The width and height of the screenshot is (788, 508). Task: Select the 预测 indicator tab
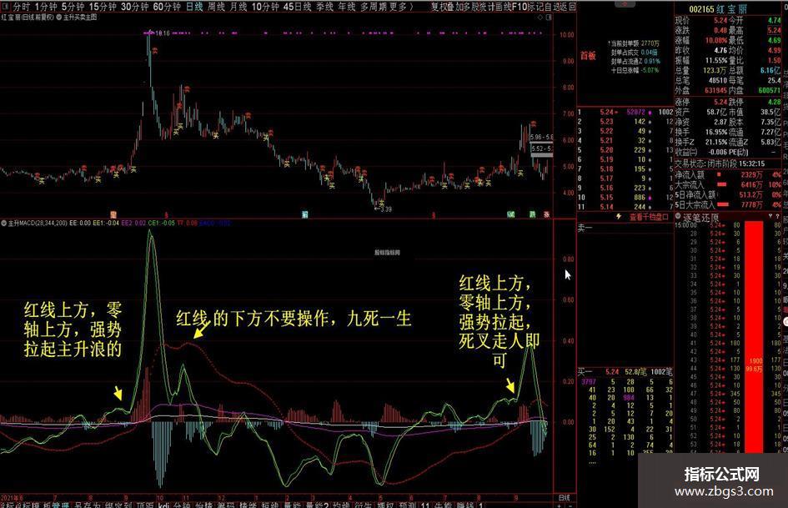click(409, 505)
